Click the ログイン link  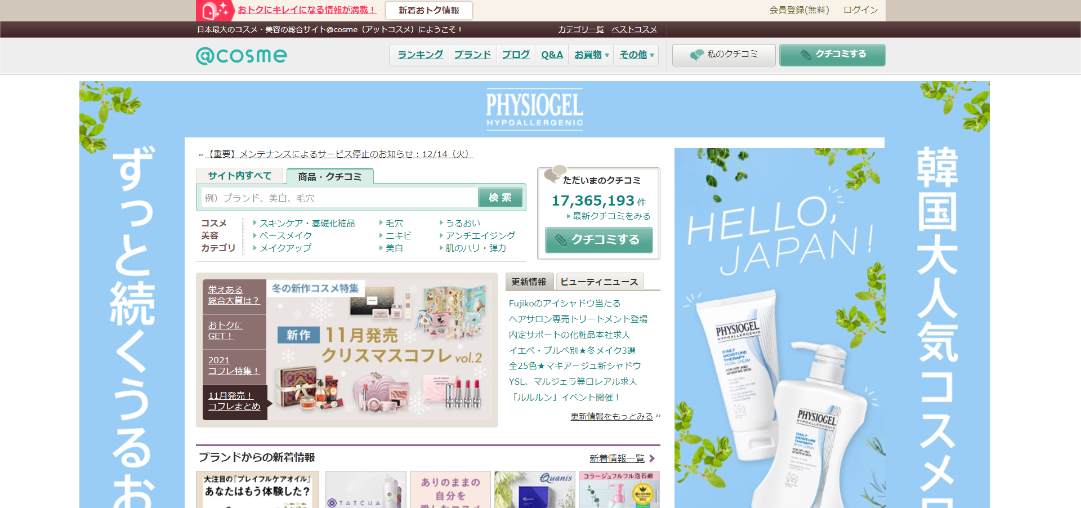861,10
